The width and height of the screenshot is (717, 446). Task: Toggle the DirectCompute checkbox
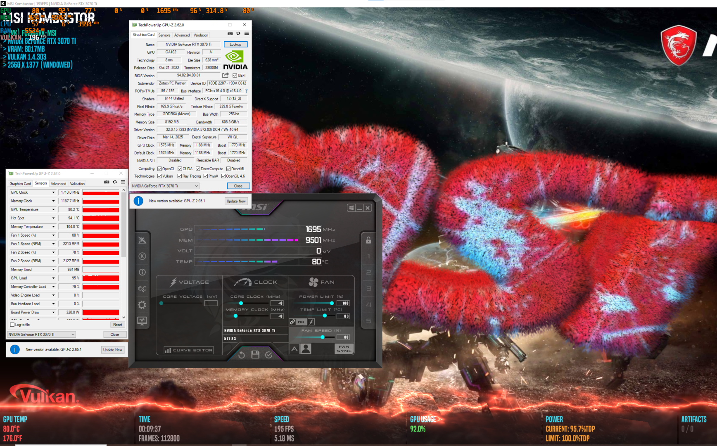coord(198,168)
